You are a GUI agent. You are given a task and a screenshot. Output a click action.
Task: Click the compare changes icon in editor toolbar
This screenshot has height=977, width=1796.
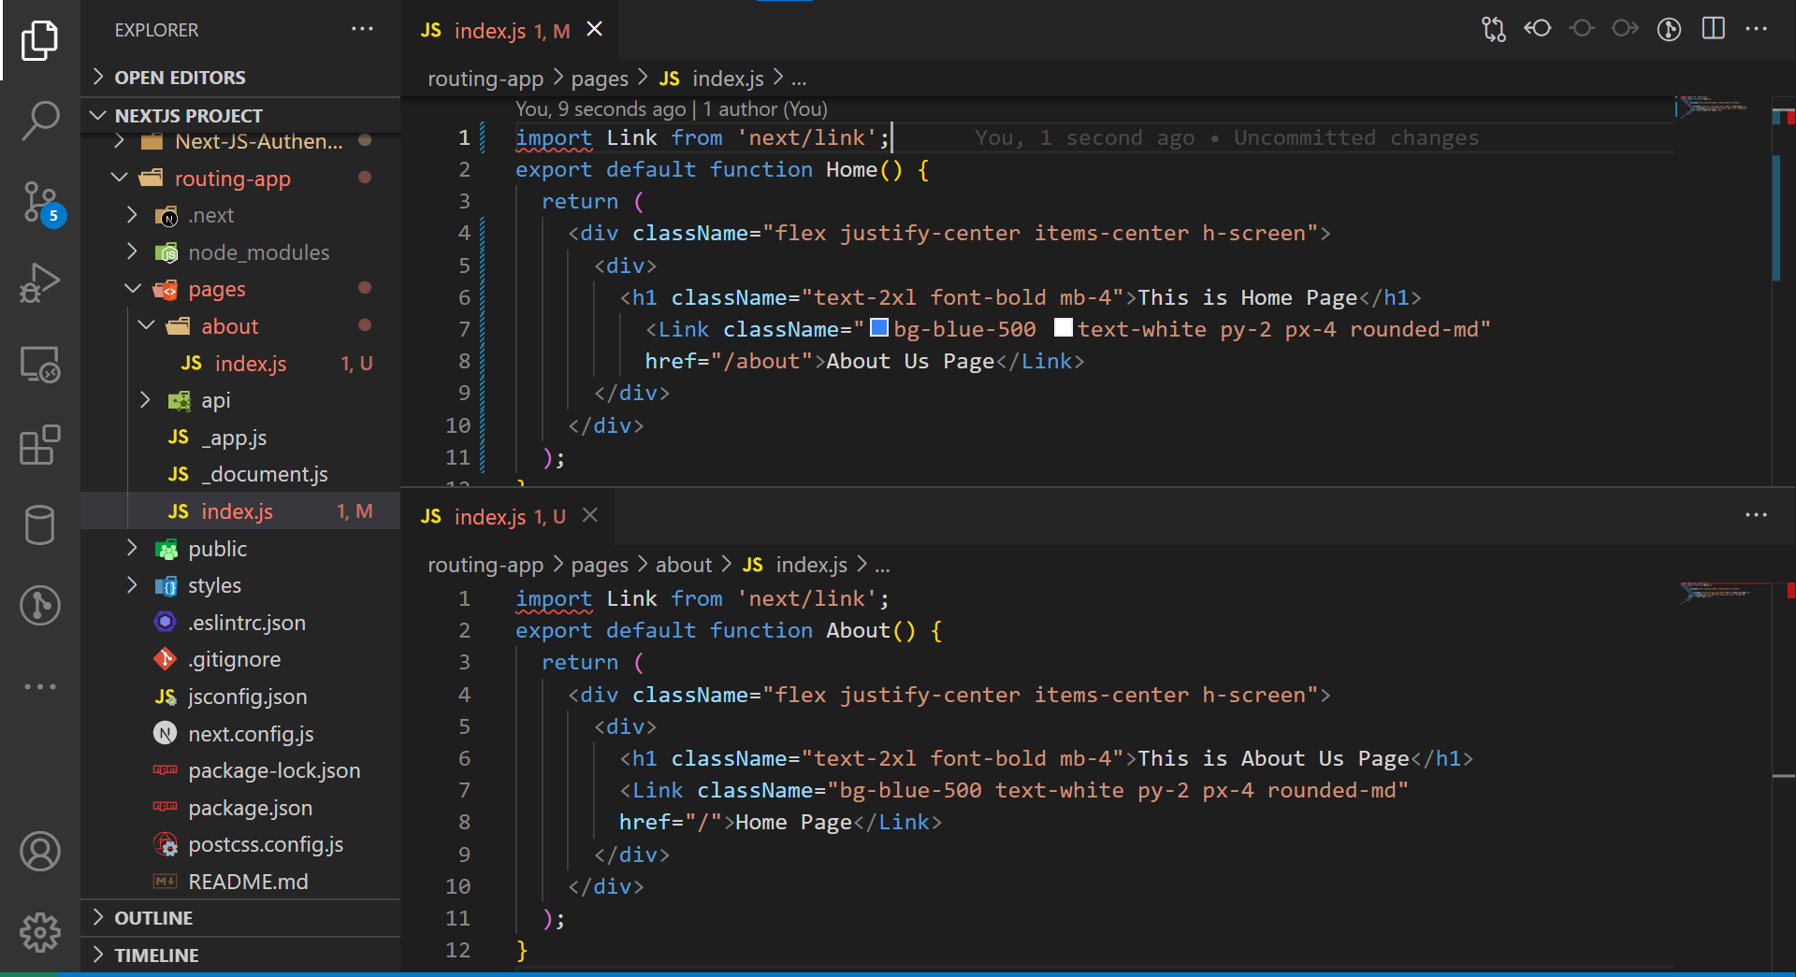point(1494,29)
